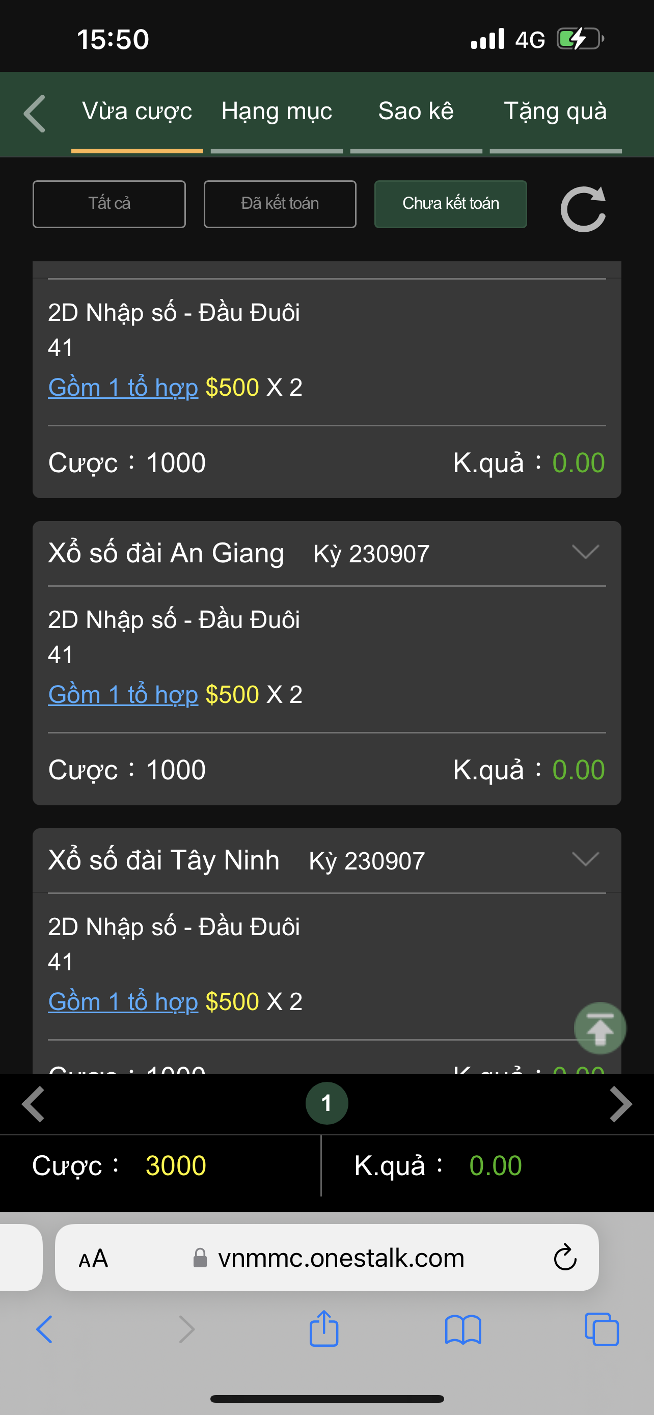Open the Sao kê tab
The height and width of the screenshot is (1415, 654).
tap(416, 112)
